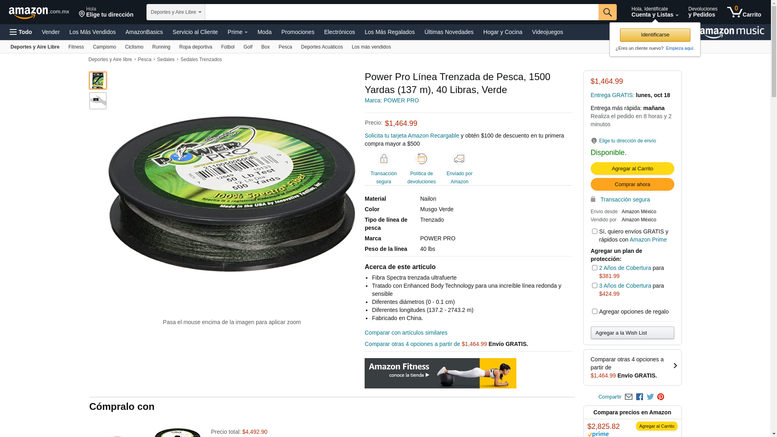
Task: Open the Todo hamburger menu
Action: 21,32
